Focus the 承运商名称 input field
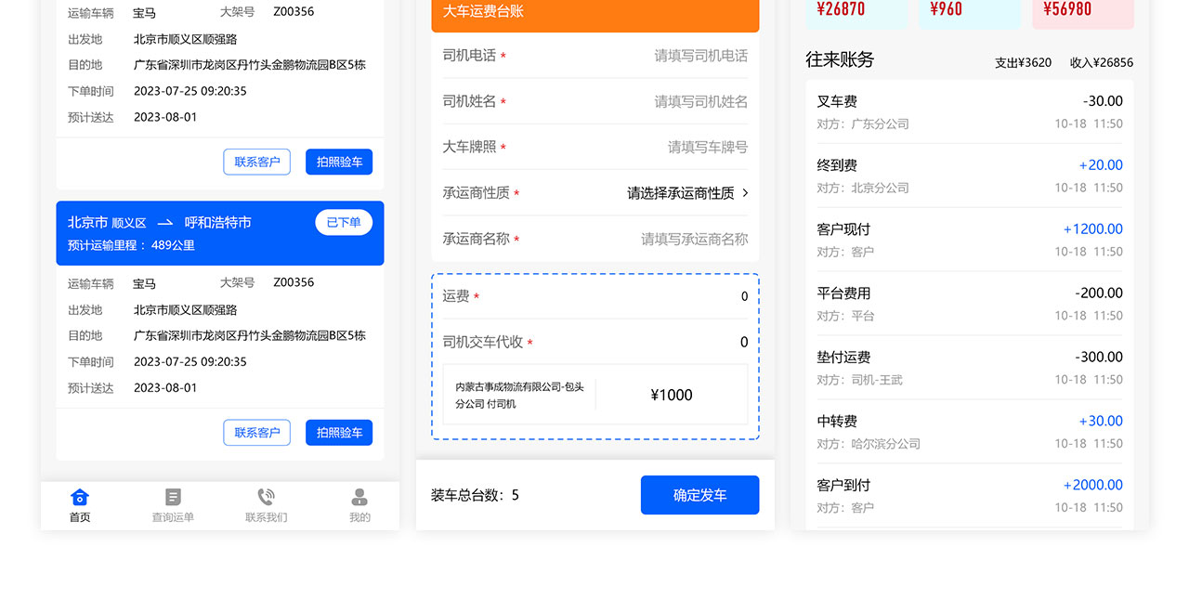The image size is (1189, 599). click(x=595, y=239)
